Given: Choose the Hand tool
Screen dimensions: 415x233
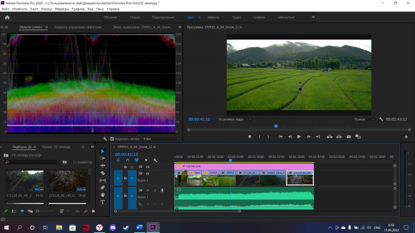Looking at the screenshot, I should [103, 195].
